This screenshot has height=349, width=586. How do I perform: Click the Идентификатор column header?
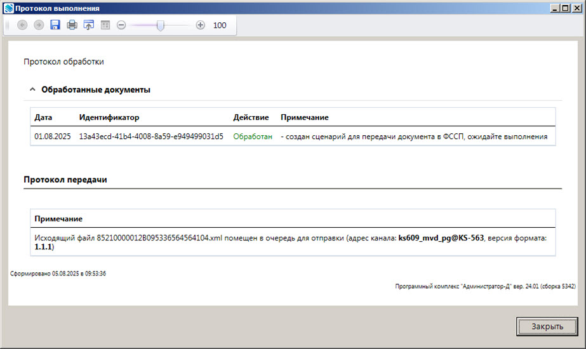pyautogui.click(x=109, y=117)
